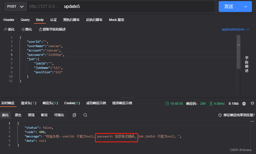Click the download response icon
The width and height of the screenshot is (256, 154).
coord(252,103)
